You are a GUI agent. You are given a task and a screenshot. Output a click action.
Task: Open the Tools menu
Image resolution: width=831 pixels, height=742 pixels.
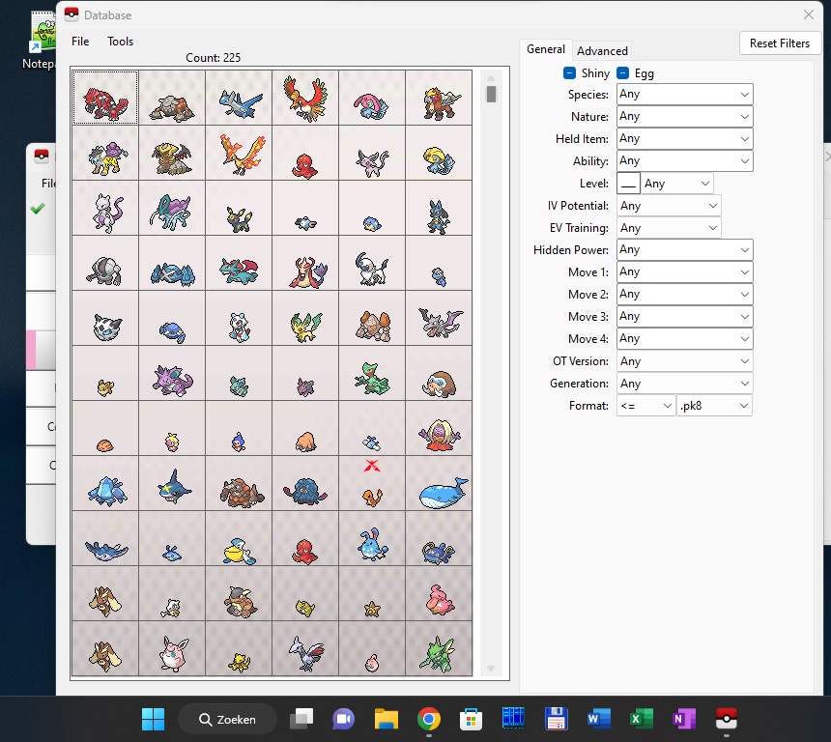click(x=121, y=42)
